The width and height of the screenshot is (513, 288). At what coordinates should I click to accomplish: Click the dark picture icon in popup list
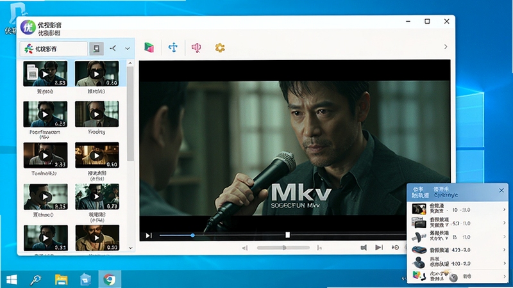pos(419,209)
